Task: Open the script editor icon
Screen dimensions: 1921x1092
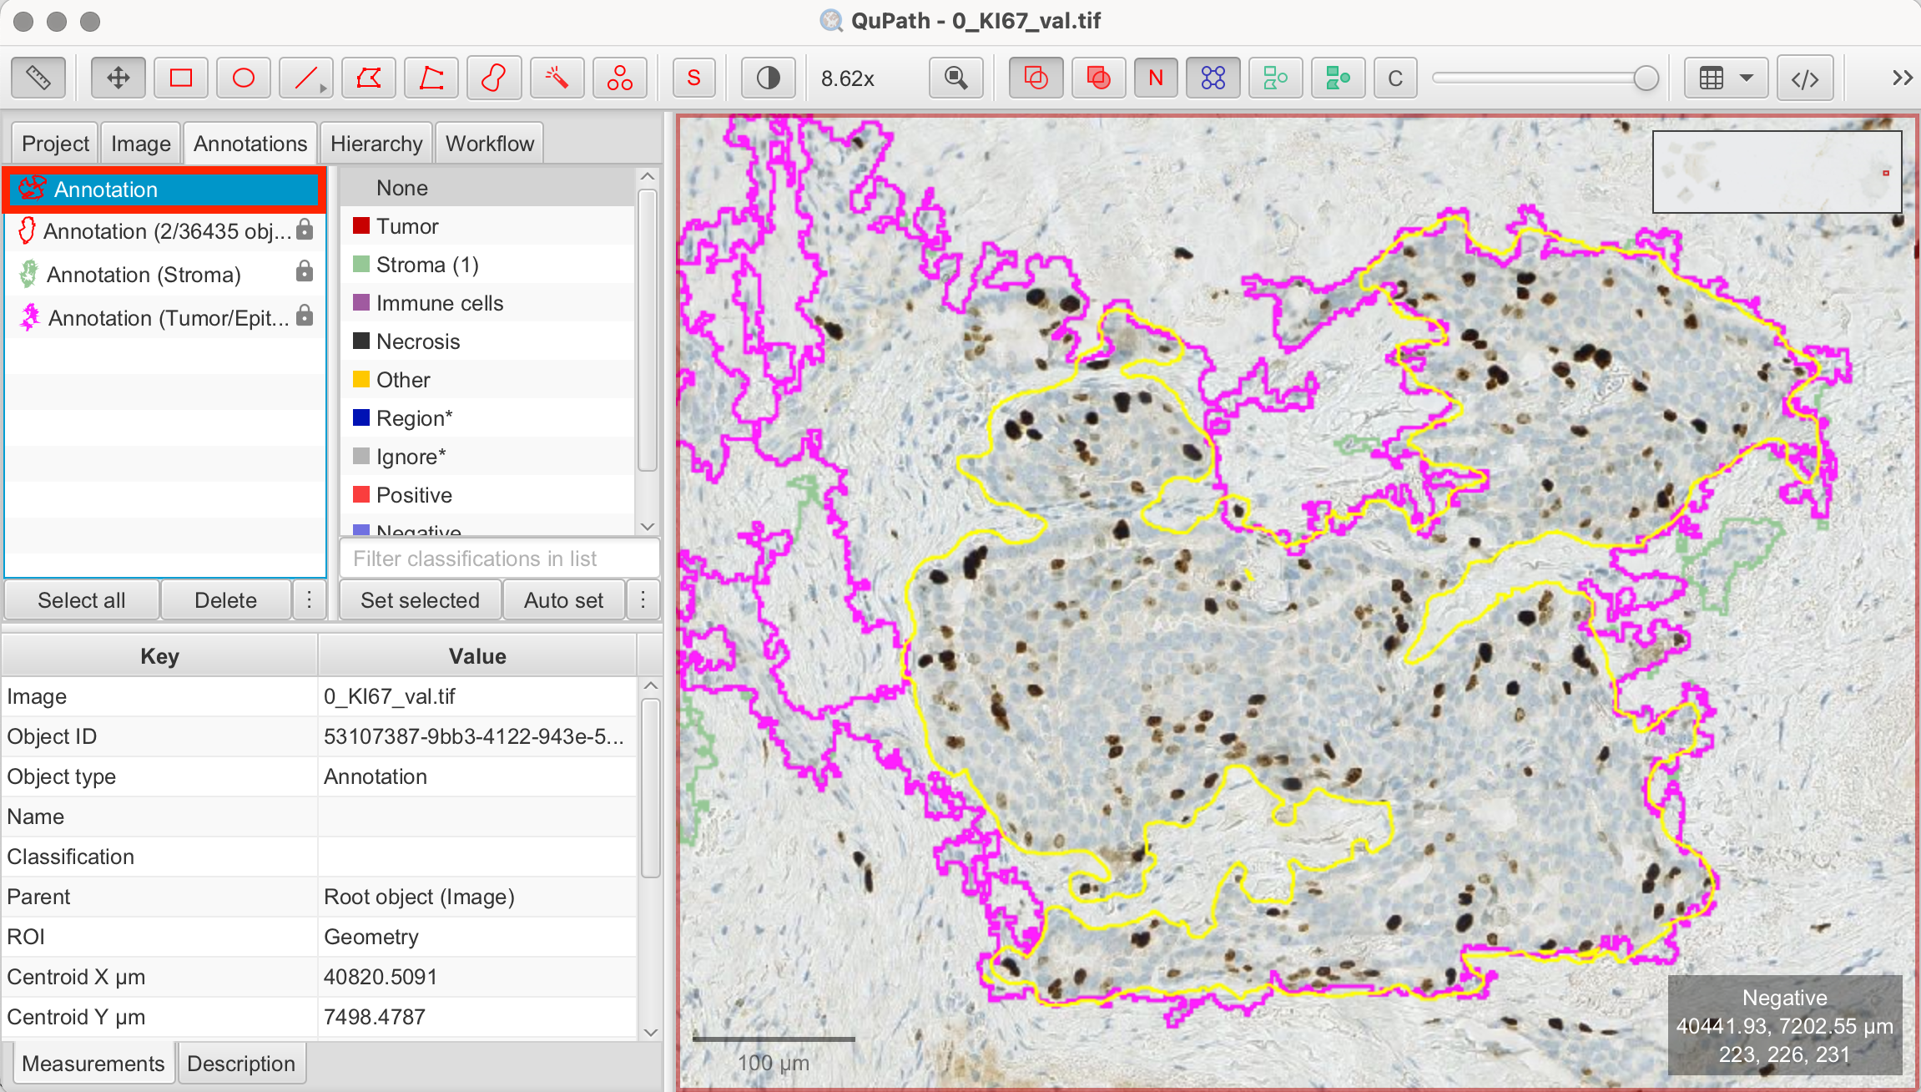Action: click(1804, 78)
